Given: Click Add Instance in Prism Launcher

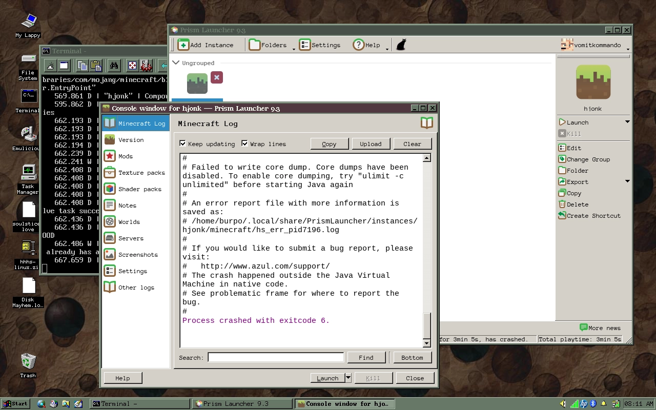Looking at the screenshot, I should point(206,45).
